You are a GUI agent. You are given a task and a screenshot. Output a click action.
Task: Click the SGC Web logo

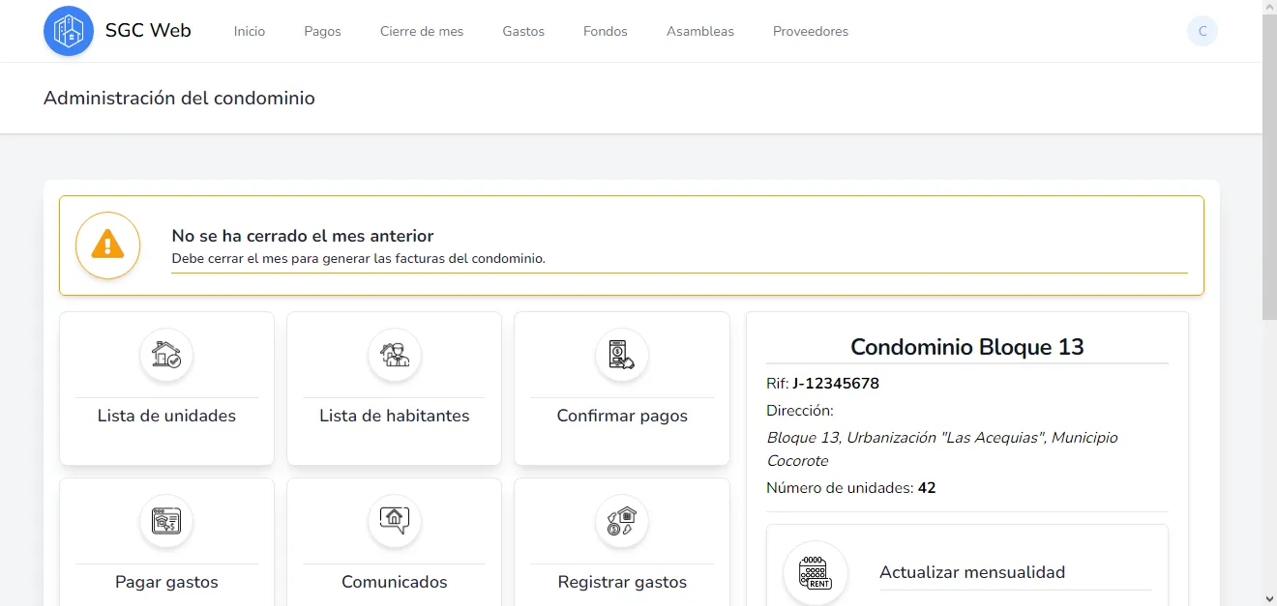(x=116, y=30)
